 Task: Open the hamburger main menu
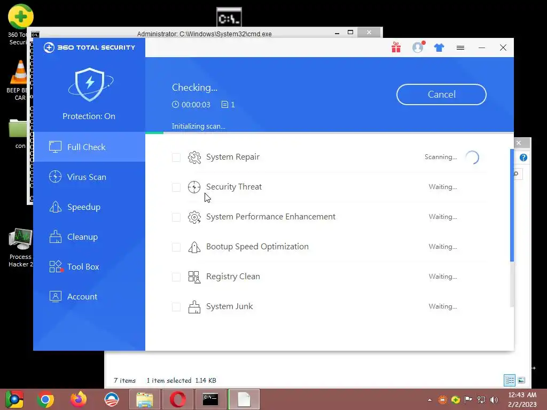coord(460,48)
